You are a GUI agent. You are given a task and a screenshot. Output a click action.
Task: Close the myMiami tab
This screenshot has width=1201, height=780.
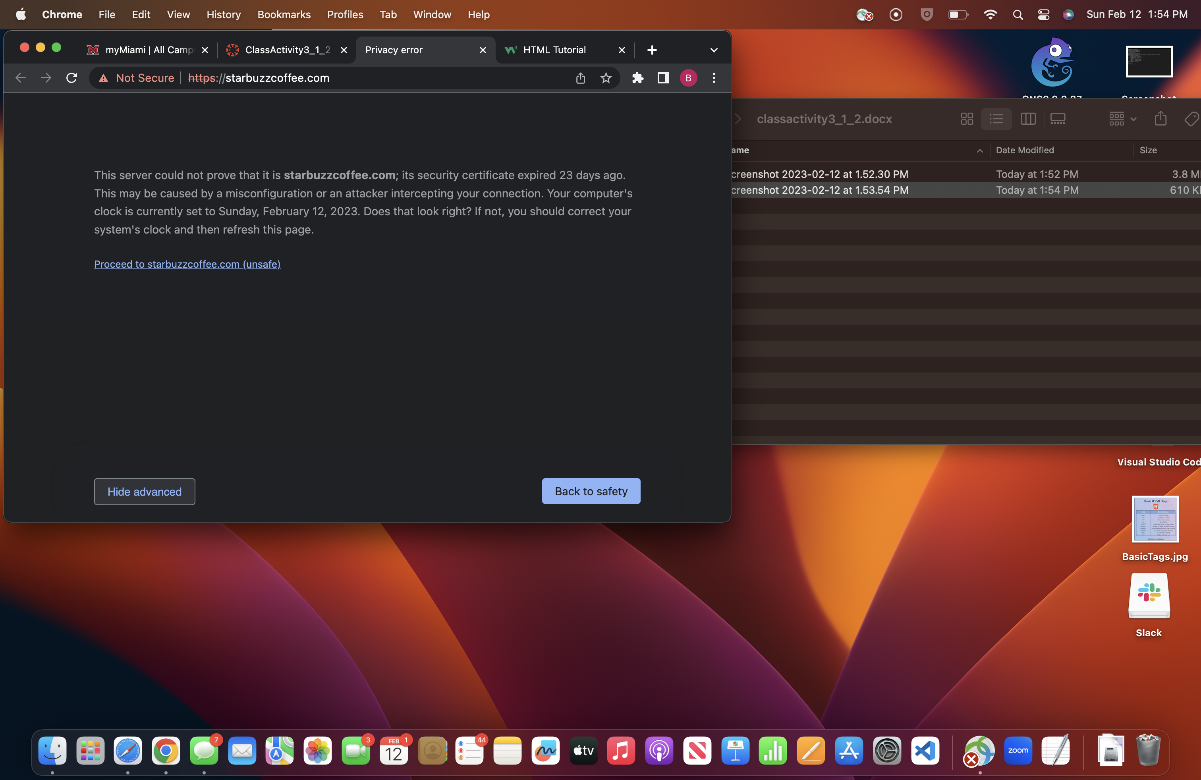point(205,50)
